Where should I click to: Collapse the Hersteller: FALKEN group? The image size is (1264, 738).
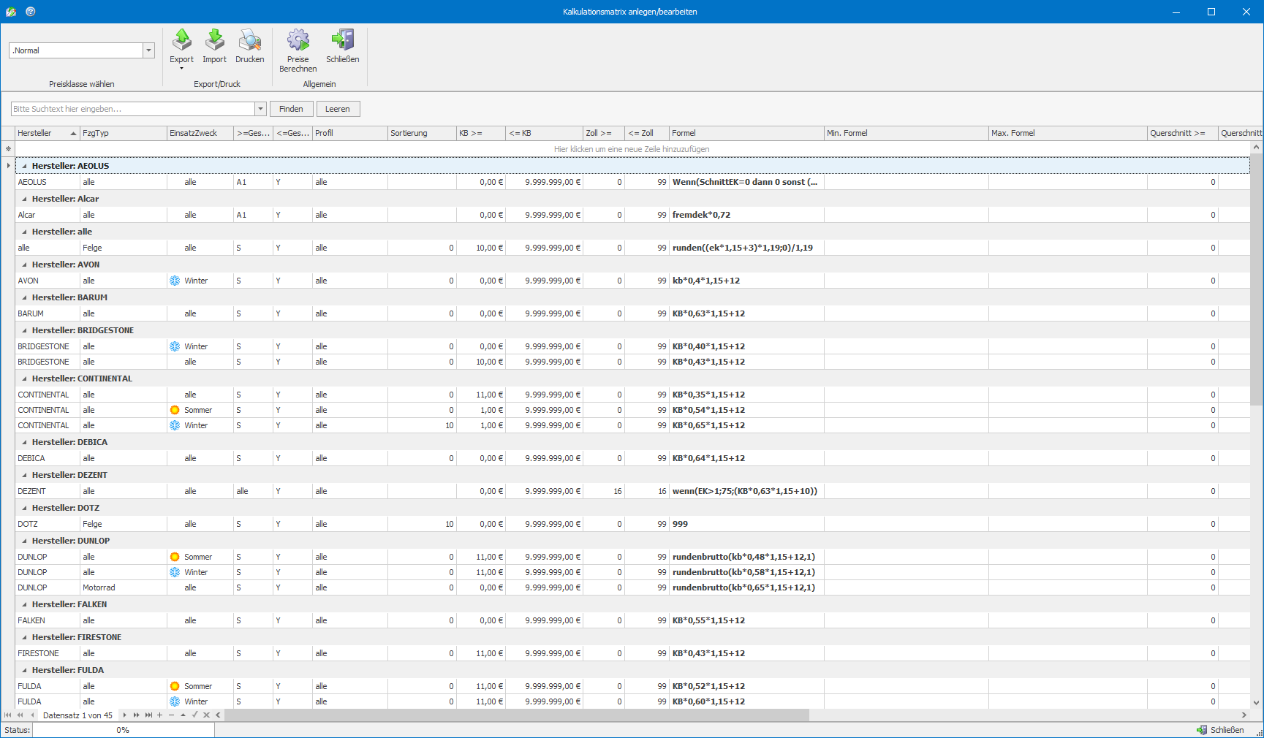(x=24, y=604)
